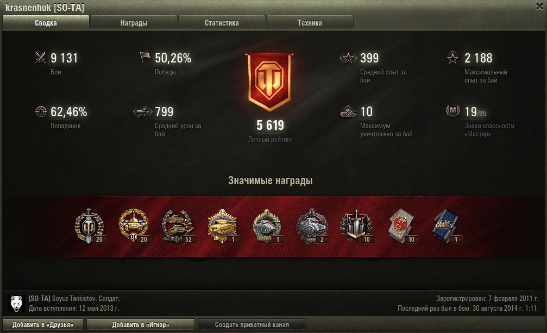Open the Награды tab
Image resolution: width=547 pixels, height=333 pixels.
pyautogui.click(x=134, y=23)
